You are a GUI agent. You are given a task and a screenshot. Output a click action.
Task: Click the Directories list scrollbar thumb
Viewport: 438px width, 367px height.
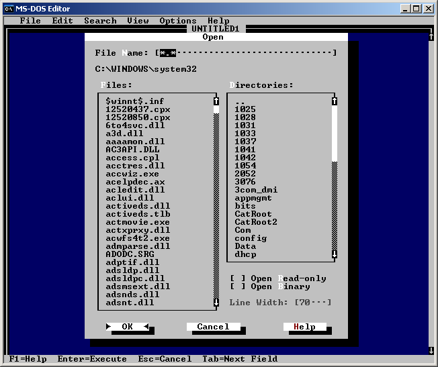[335, 133]
